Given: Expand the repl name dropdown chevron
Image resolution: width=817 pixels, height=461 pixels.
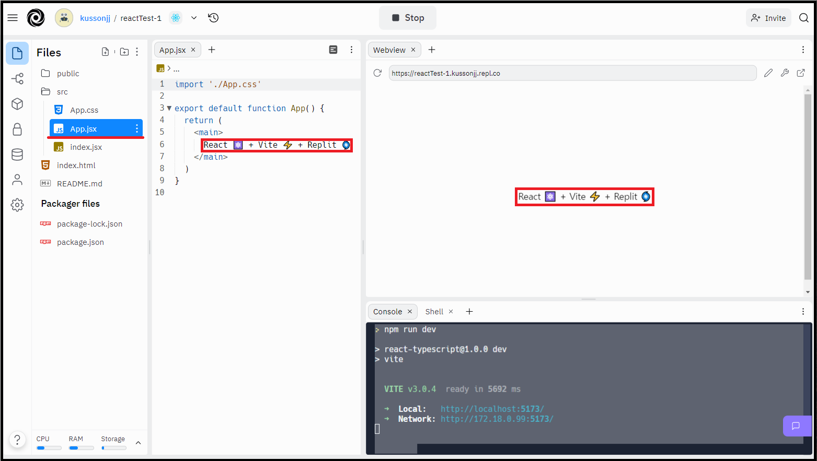Looking at the screenshot, I should click(194, 18).
